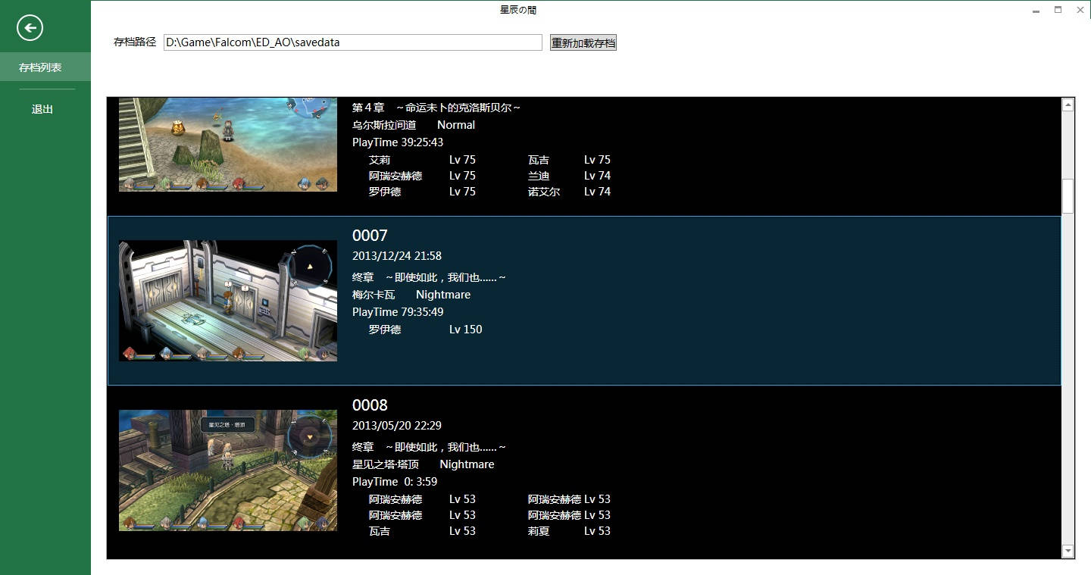Click location 梅尔卡瓦

pyautogui.click(x=374, y=295)
